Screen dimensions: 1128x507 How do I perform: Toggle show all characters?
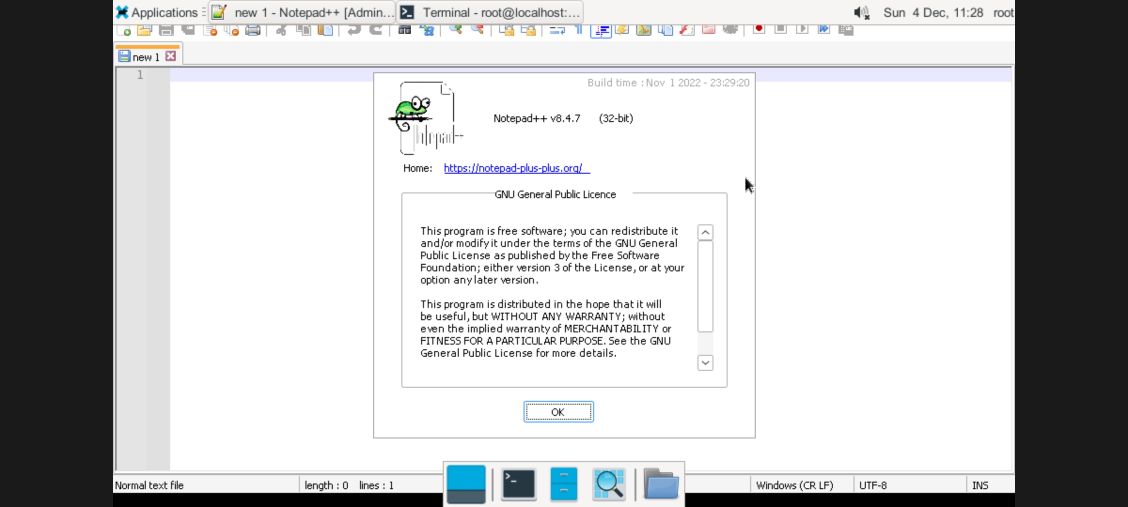coord(578,30)
